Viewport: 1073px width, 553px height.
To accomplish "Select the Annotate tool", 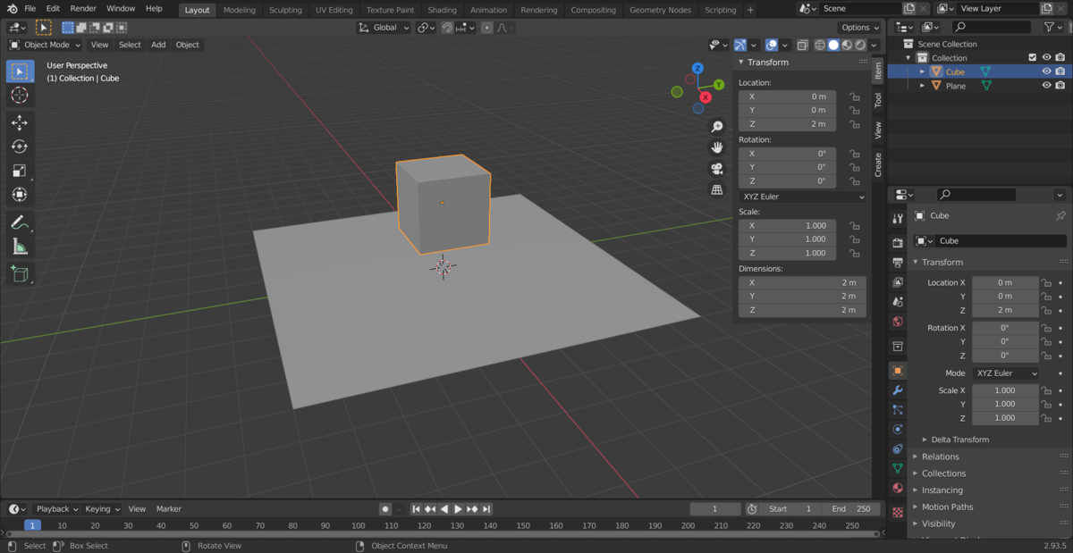I will (x=20, y=222).
